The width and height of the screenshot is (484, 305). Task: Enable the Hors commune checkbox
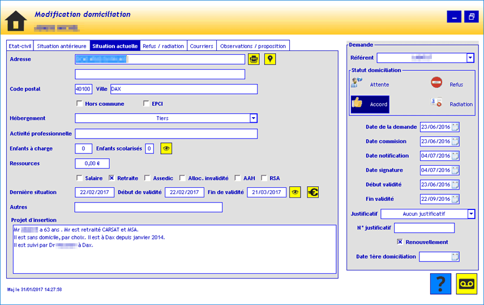pyautogui.click(x=79, y=104)
